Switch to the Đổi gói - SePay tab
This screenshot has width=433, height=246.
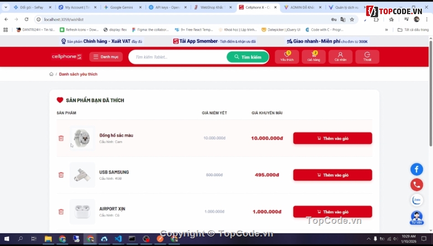[x=31, y=7]
